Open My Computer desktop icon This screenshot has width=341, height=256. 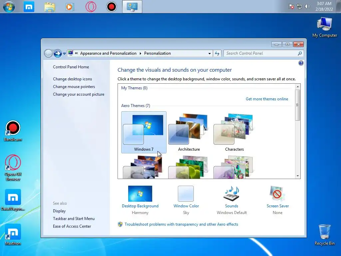pyautogui.click(x=324, y=27)
